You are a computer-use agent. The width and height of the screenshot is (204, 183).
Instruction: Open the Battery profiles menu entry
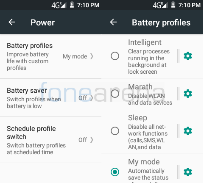coord(50,56)
